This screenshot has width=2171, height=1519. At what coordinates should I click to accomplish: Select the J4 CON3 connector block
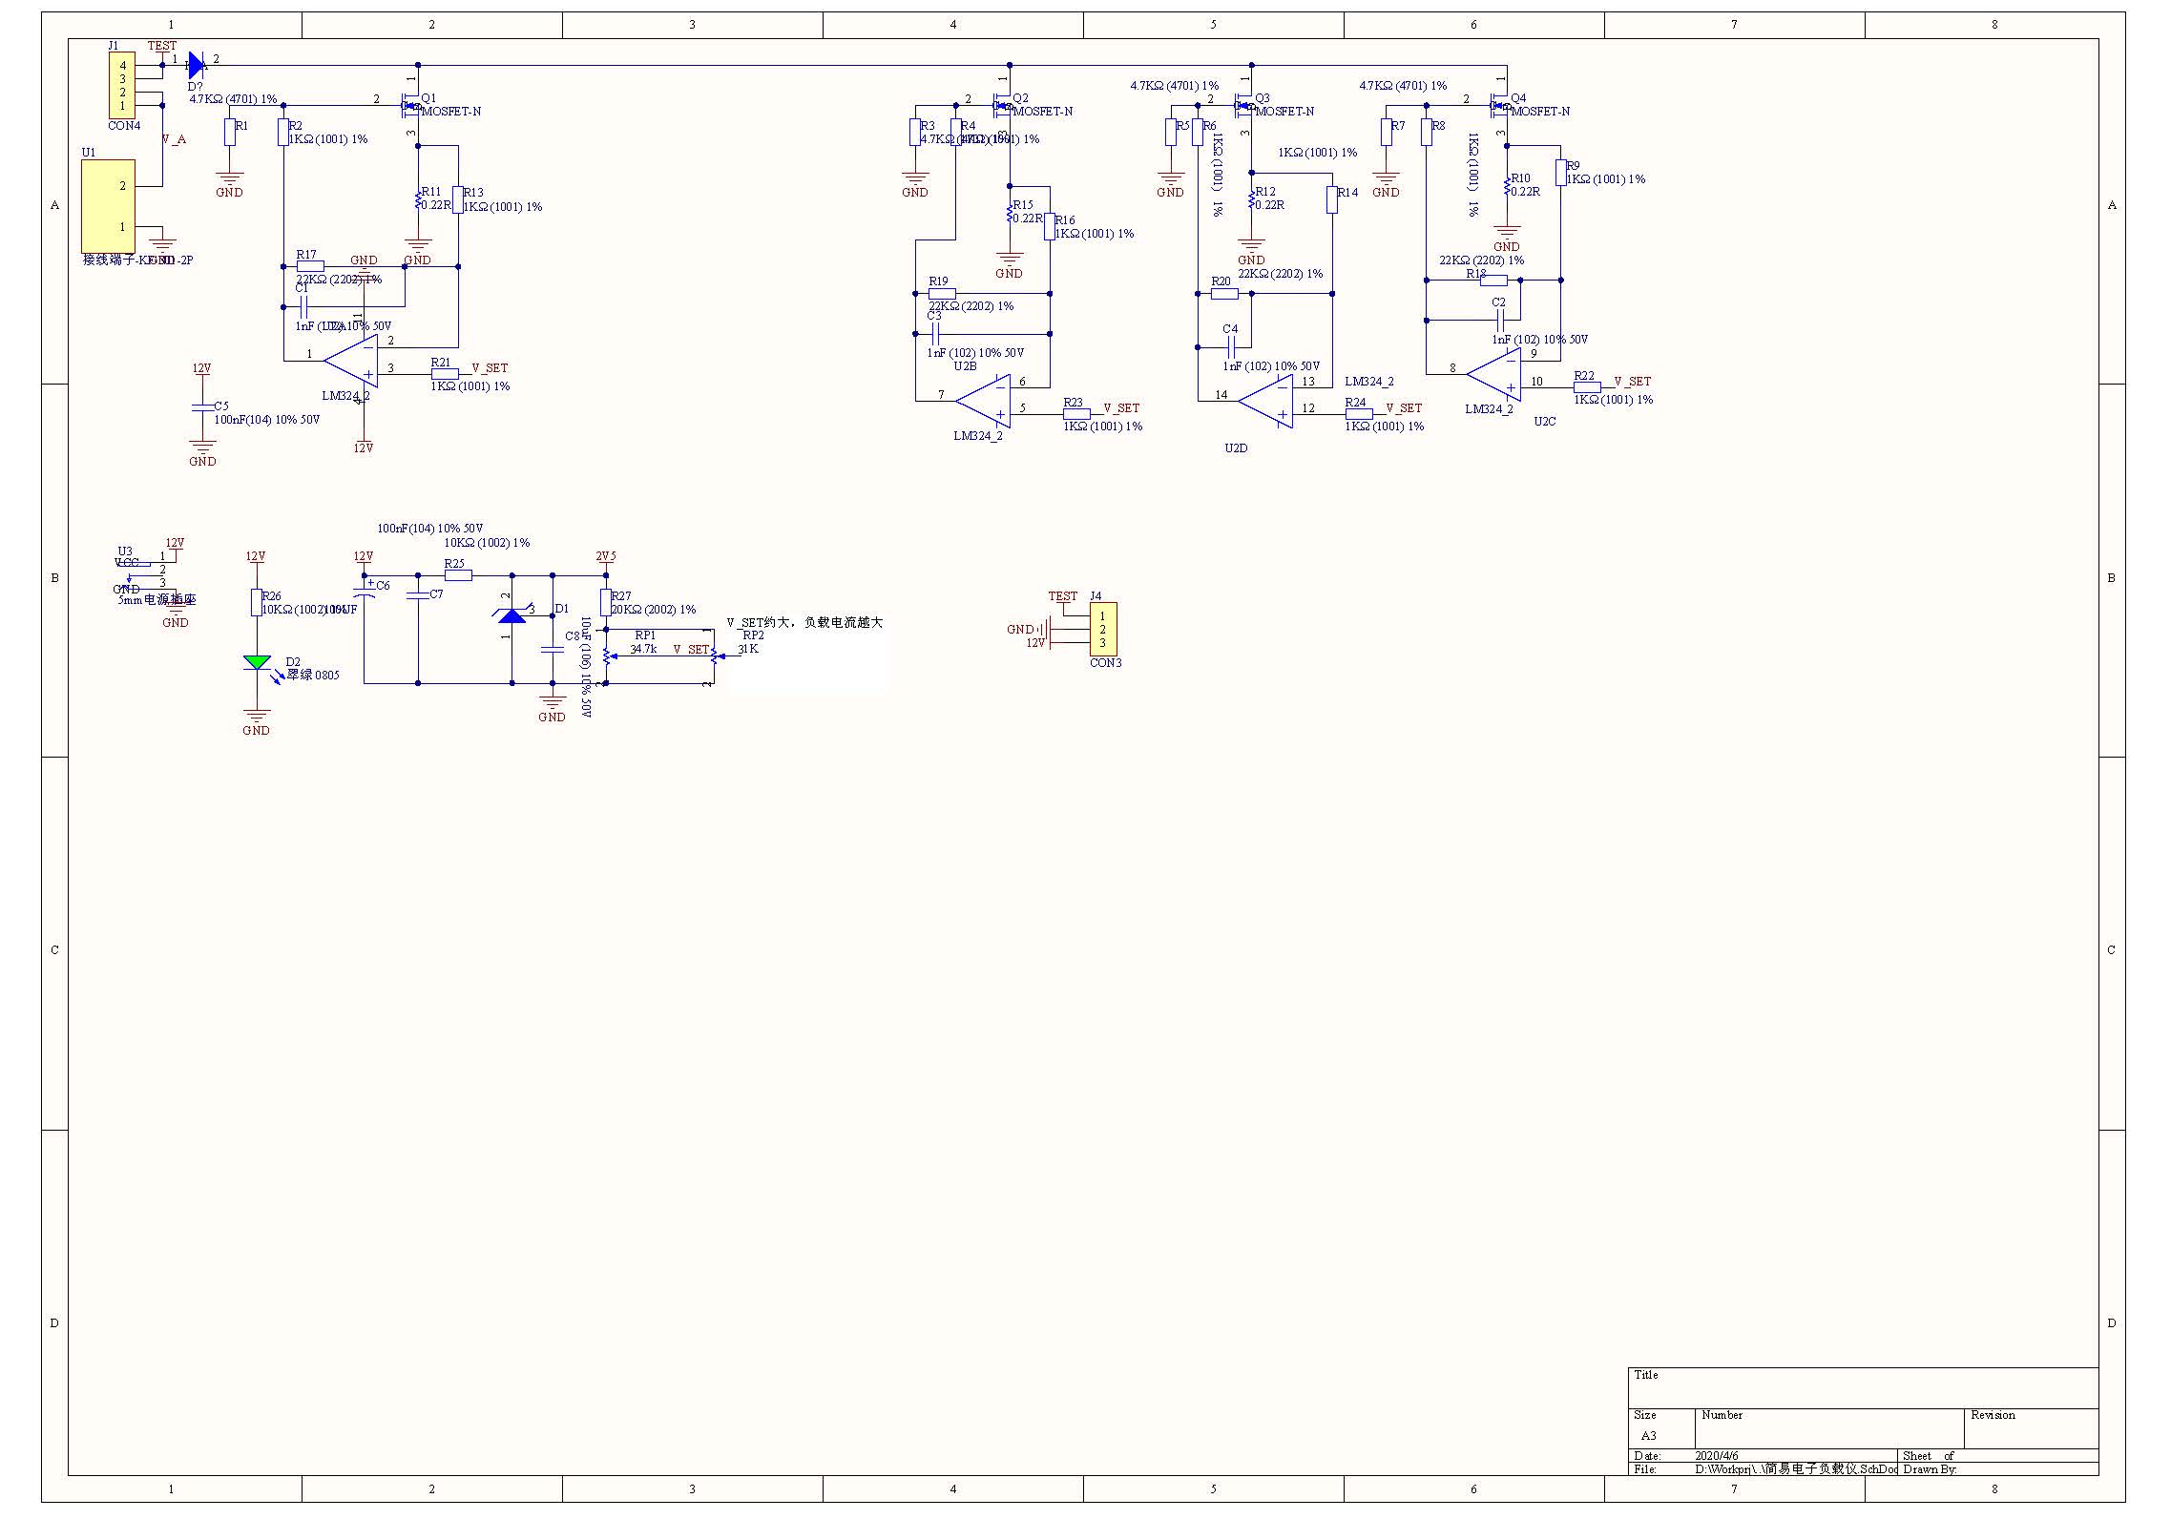pos(1103,630)
